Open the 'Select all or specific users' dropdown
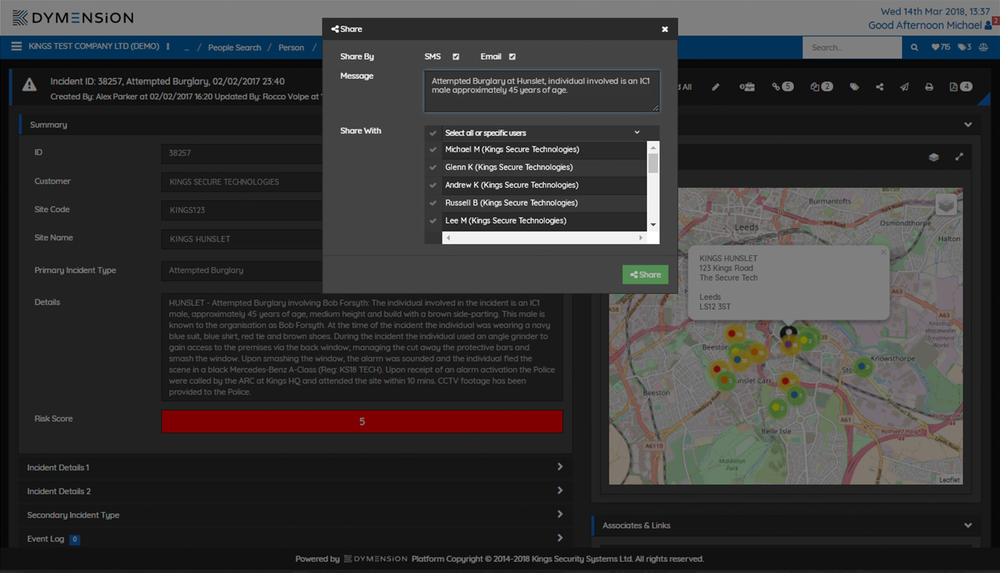This screenshot has height=573, width=1000. click(x=541, y=132)
